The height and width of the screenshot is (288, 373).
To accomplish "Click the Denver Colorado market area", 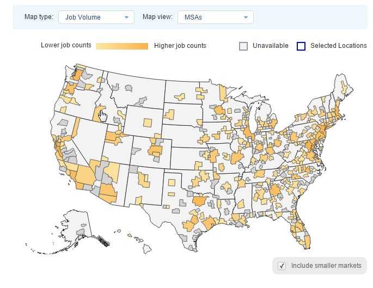I will 156,150.
